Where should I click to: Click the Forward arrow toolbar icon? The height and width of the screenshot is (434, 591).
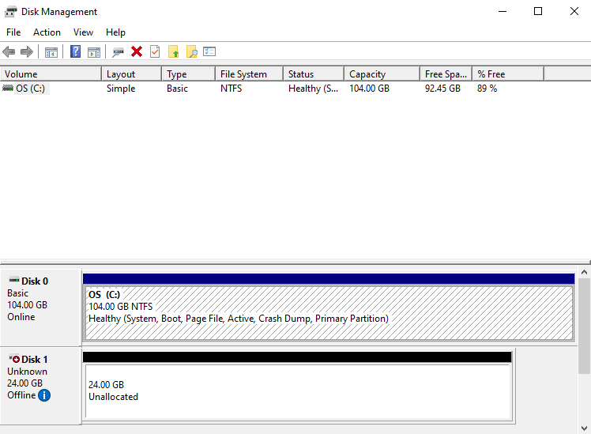[27, 52]
